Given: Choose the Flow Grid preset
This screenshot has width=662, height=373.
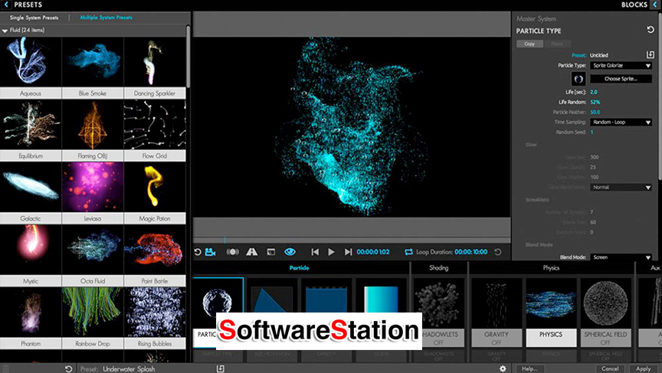Looking at the screenshot, I should click(155, 130).
